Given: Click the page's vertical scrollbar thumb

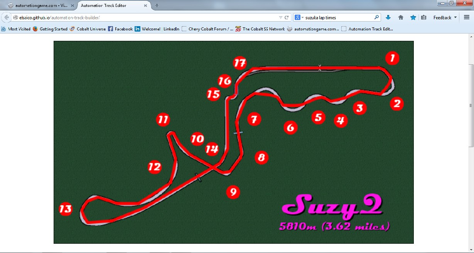Looking at the screenshot, I should click(471, 105).
